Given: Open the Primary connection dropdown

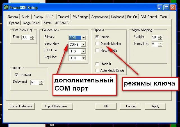Looking at the screenshot, I should pos(83,38).
